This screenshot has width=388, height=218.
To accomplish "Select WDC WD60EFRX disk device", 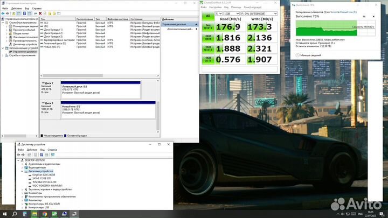I will (x=47, y=185).
